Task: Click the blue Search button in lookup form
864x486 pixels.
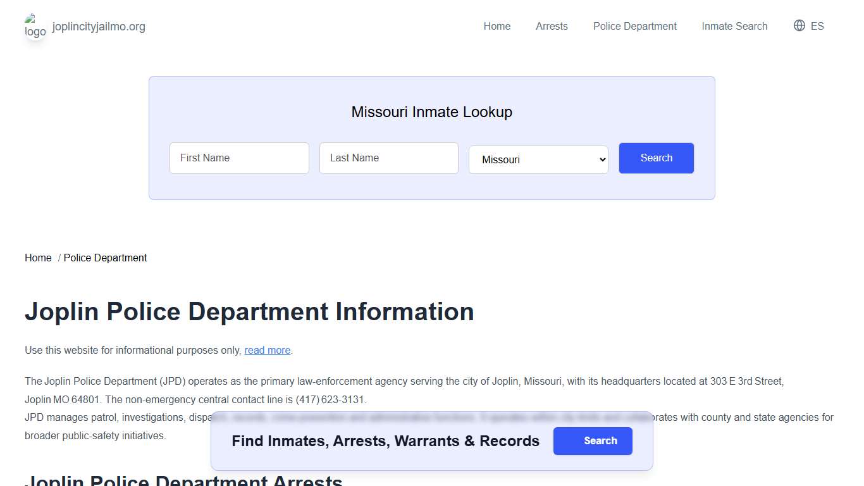Action: 656,158
